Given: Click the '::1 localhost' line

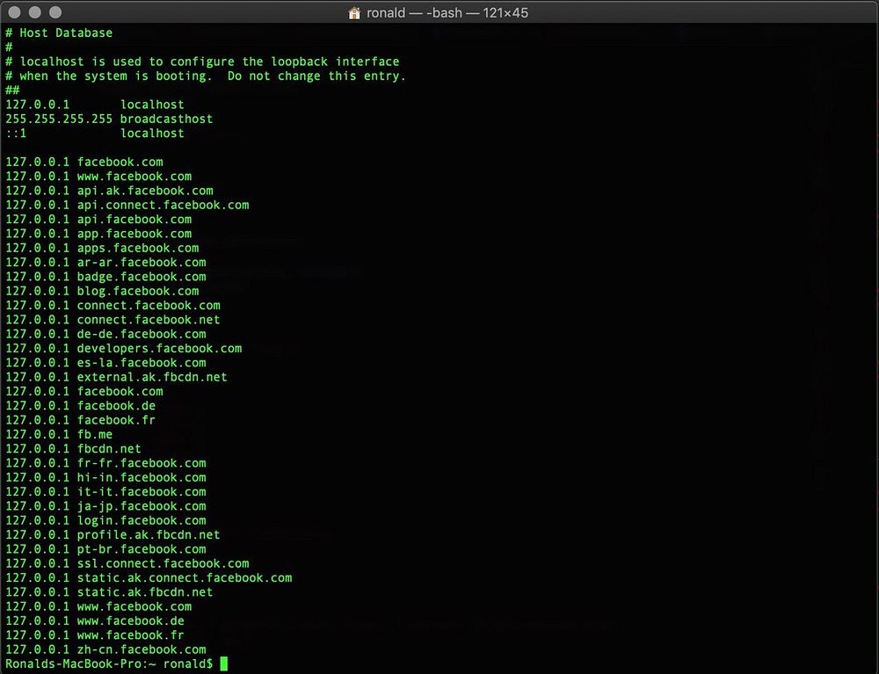Looking at the screenshot, I should coord(95,134).
